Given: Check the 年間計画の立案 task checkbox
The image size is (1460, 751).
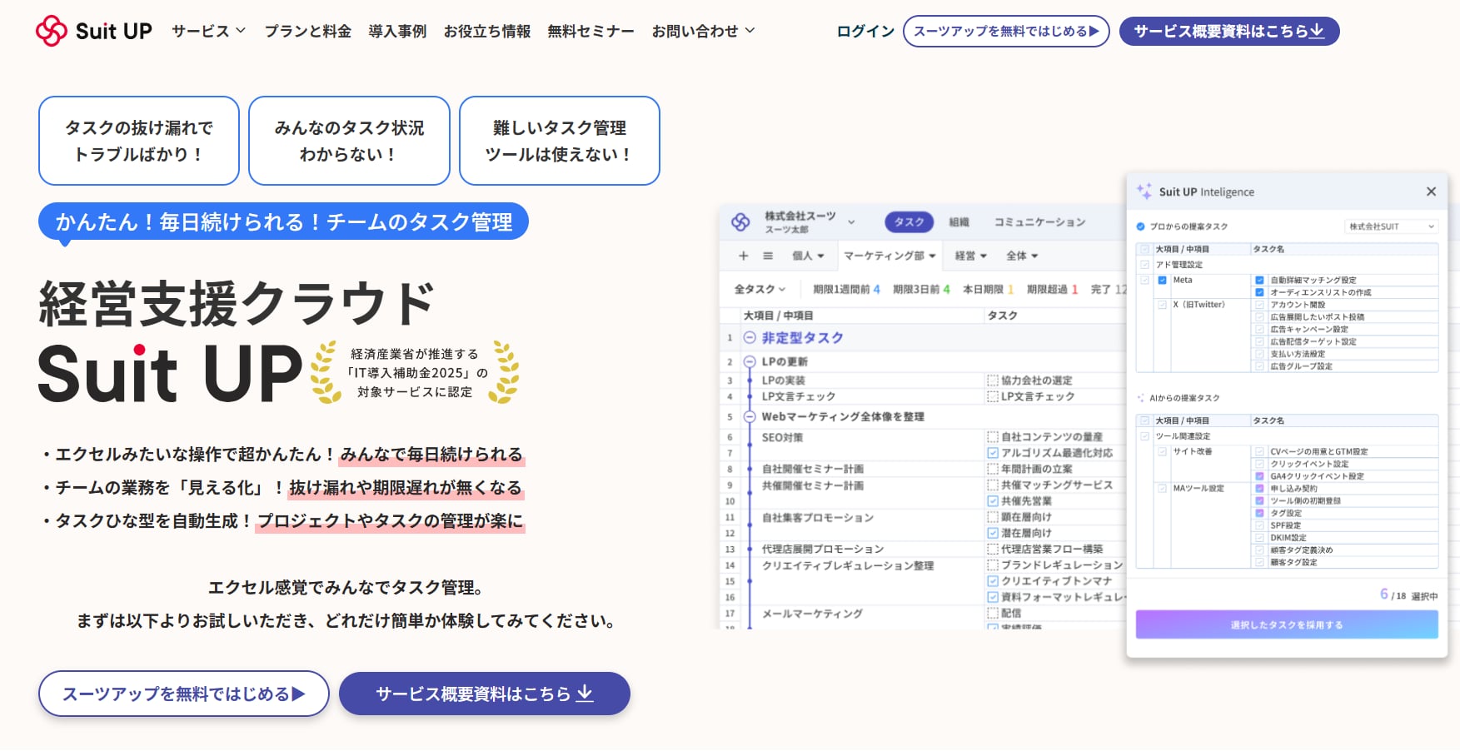Looking at the screenshot, I should (993, 469).
